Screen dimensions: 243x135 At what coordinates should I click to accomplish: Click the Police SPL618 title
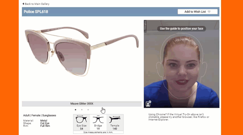tap(36, 12)
